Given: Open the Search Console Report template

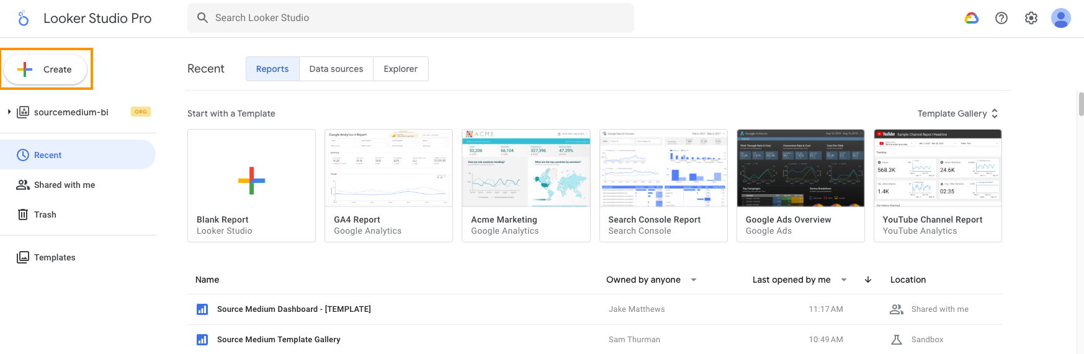Looking at the screenshot, I should click(663, 185).
